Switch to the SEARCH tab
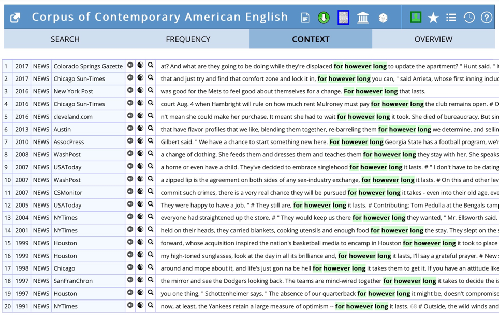 tap(65, 39)
